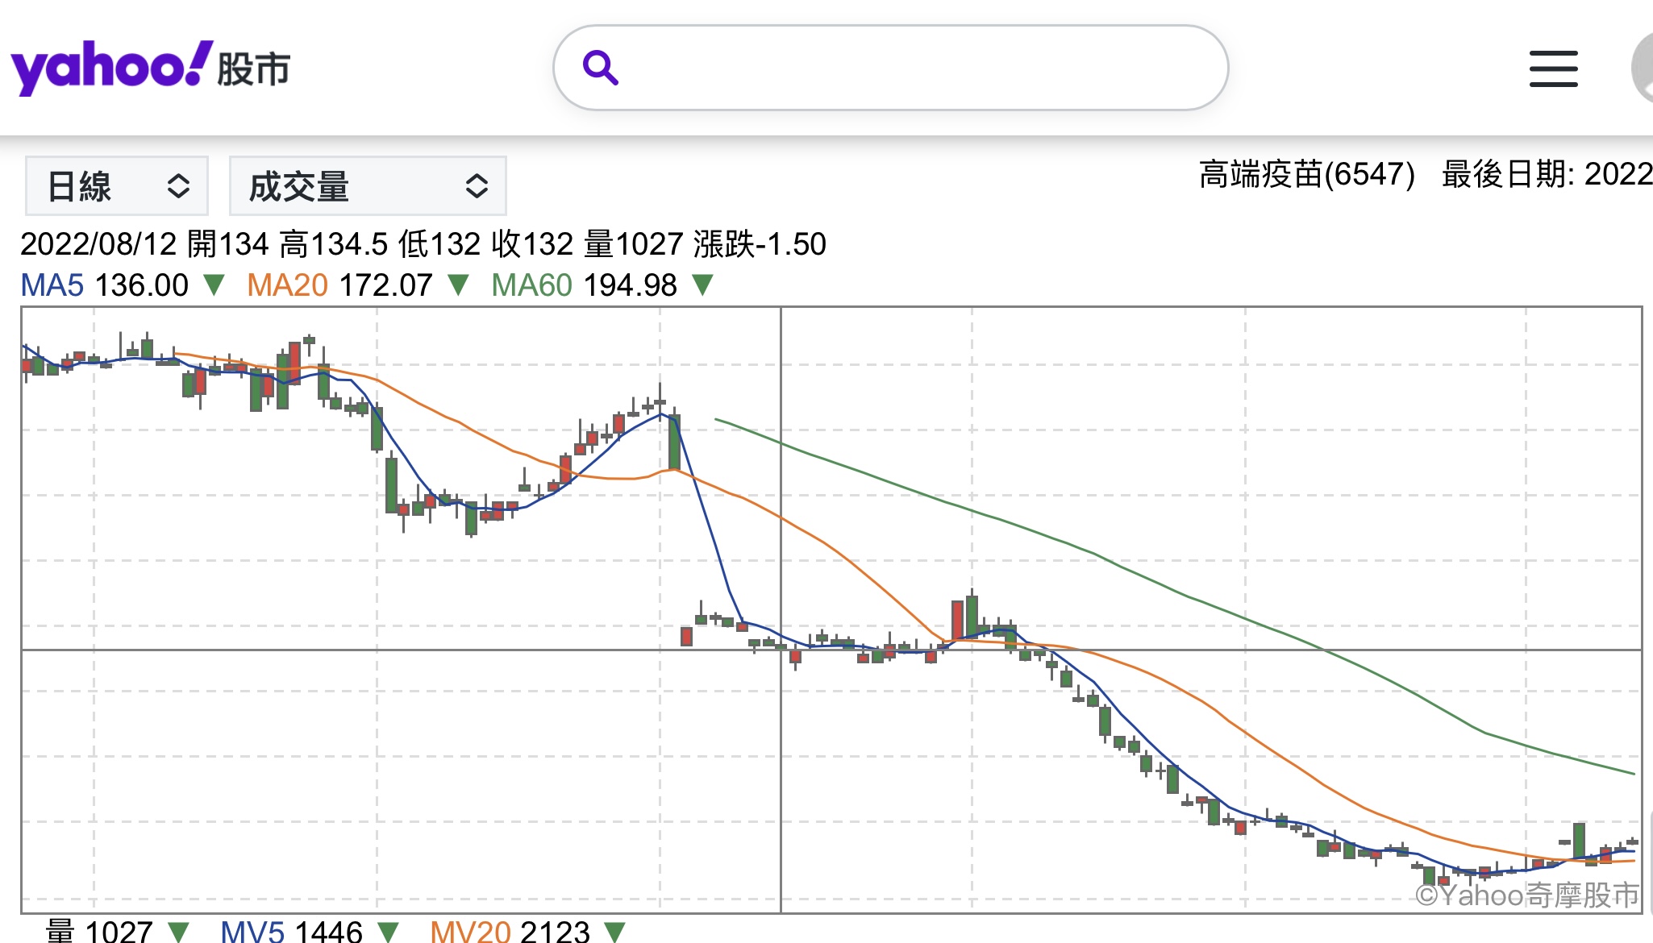Click the 量 1027 volume readout

pos(99,932)
